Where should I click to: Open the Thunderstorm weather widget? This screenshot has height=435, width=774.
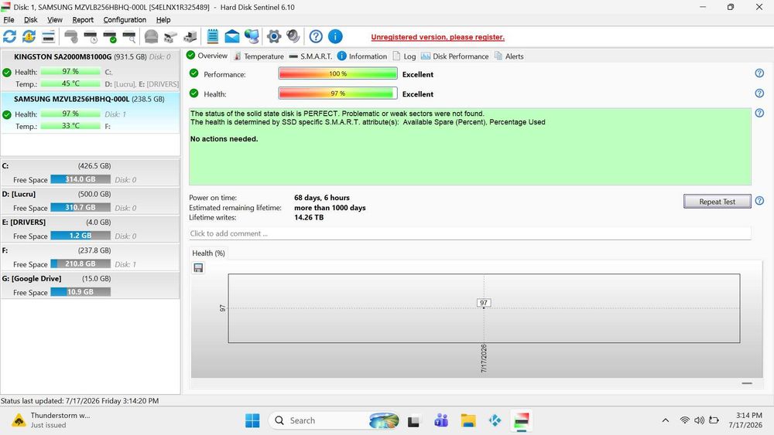tap(52, 420)
